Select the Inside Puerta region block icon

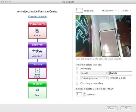[x=37, y=71]
